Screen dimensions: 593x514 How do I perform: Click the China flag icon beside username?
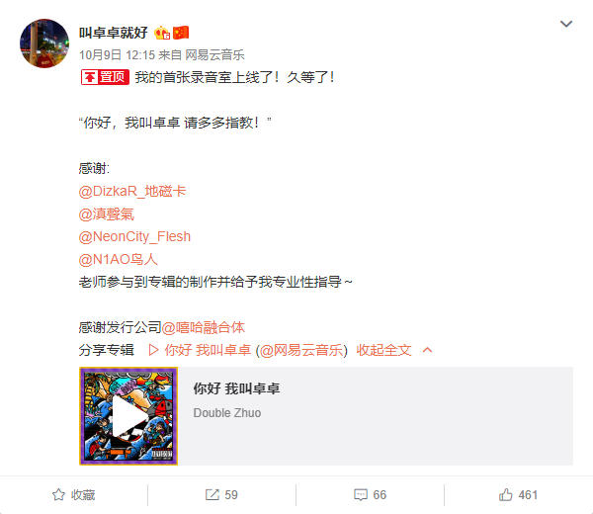coord(181,33)
